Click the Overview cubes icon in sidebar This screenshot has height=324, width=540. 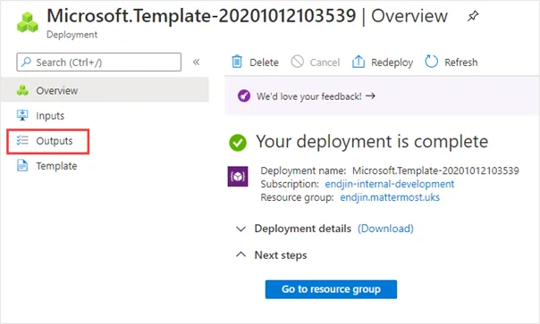point(22,90)
